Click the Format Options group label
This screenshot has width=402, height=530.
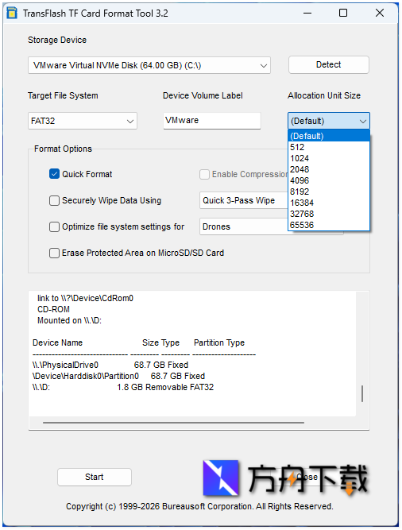click(x=64, y=149)
